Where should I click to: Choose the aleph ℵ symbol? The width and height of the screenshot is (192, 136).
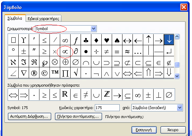(13, 62)
